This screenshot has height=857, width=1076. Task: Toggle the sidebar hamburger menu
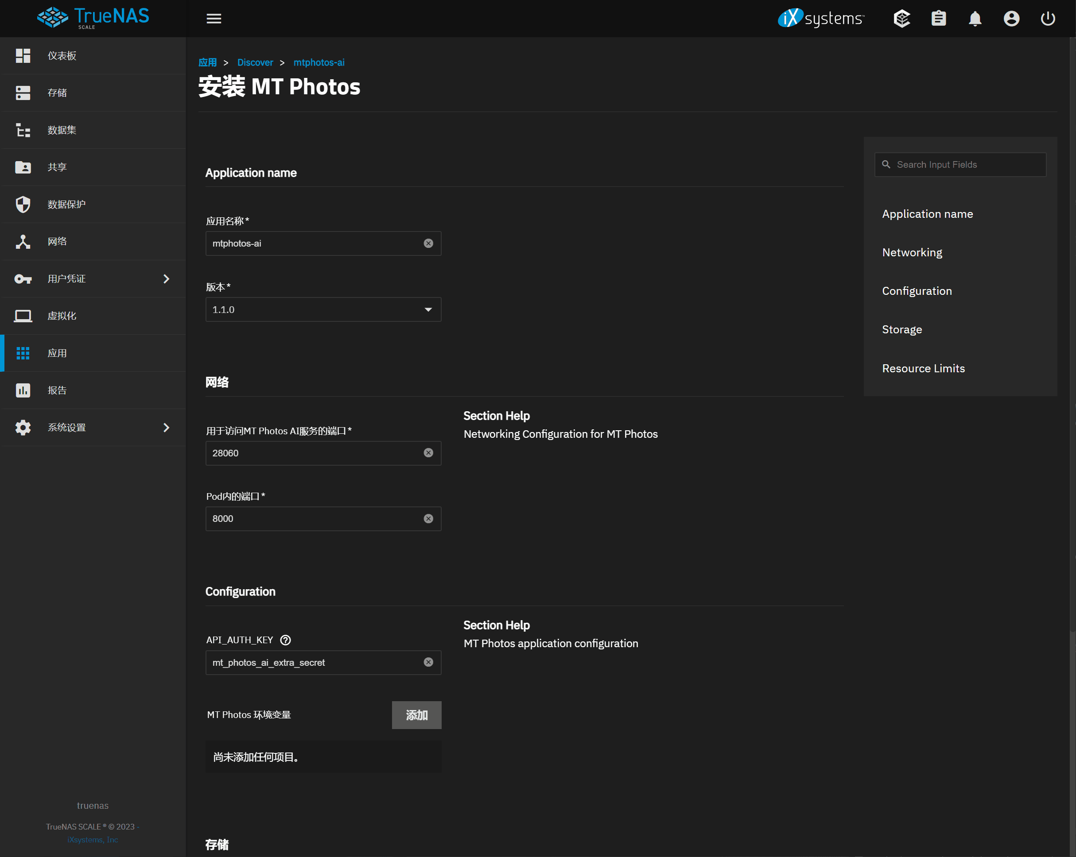point(214,19)
